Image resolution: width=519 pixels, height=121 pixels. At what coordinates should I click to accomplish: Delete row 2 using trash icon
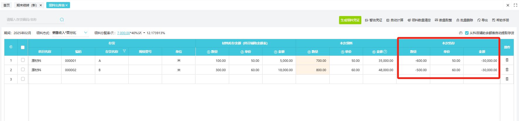pyautogui.click(x=507, y=70)
